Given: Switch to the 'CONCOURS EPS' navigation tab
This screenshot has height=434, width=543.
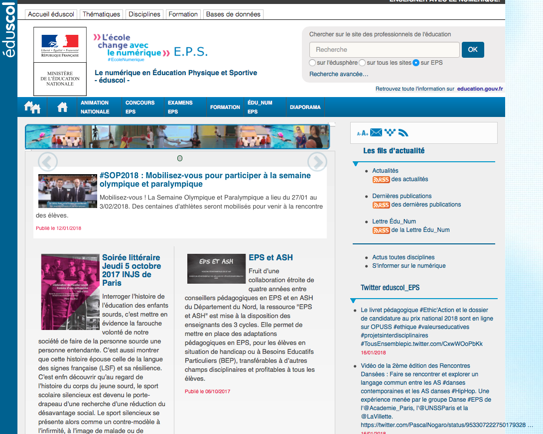Looking at the screenshot, I should [140, 107].
